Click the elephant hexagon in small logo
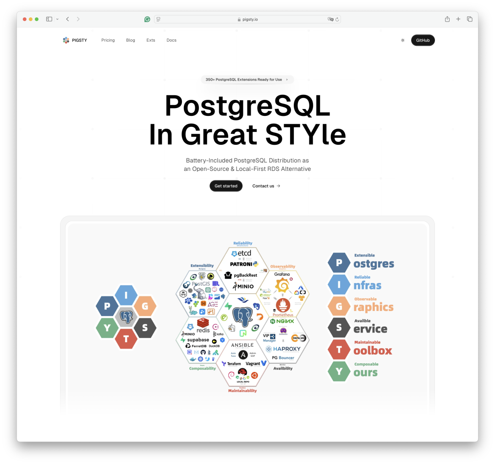Viewport: 495px width, 464px height. click(x=126, y=317)
